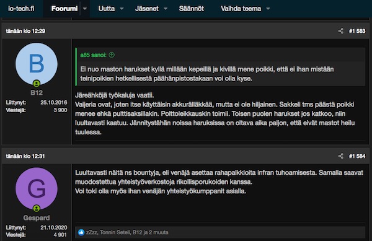Open the Gespard username link
Viewport: 372px width, 241px height.
pyautogui.click(x=37, y=218)
